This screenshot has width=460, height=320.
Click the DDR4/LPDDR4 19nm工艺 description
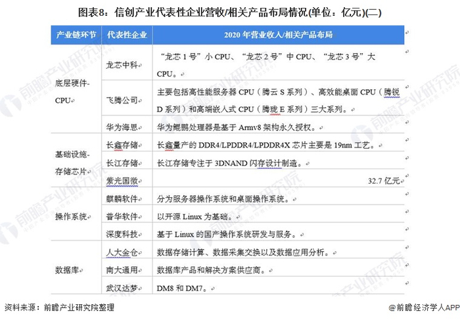(267, 145)
